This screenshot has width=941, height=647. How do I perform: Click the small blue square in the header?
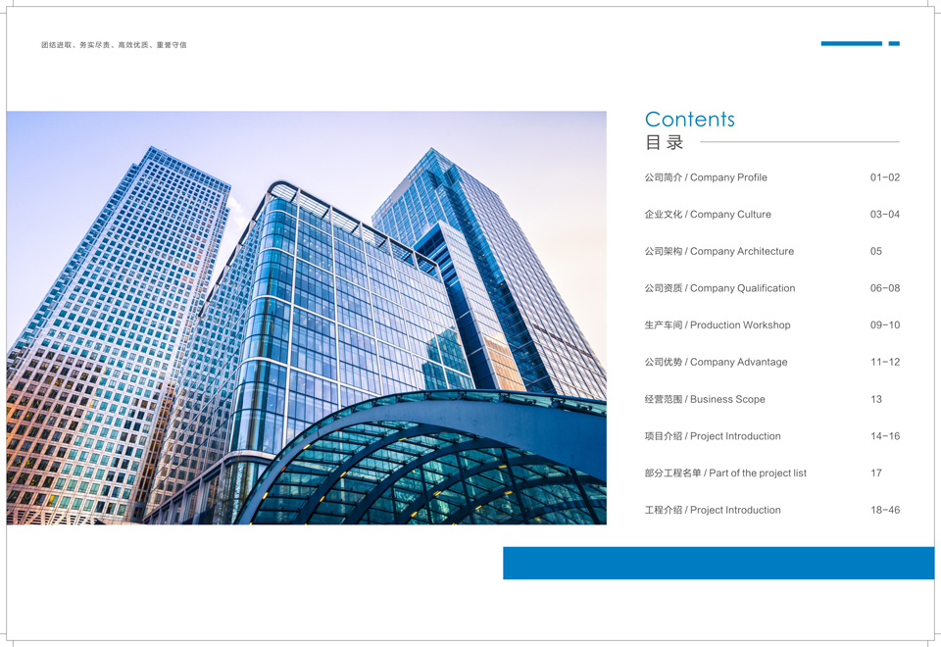tap(894, 43)
